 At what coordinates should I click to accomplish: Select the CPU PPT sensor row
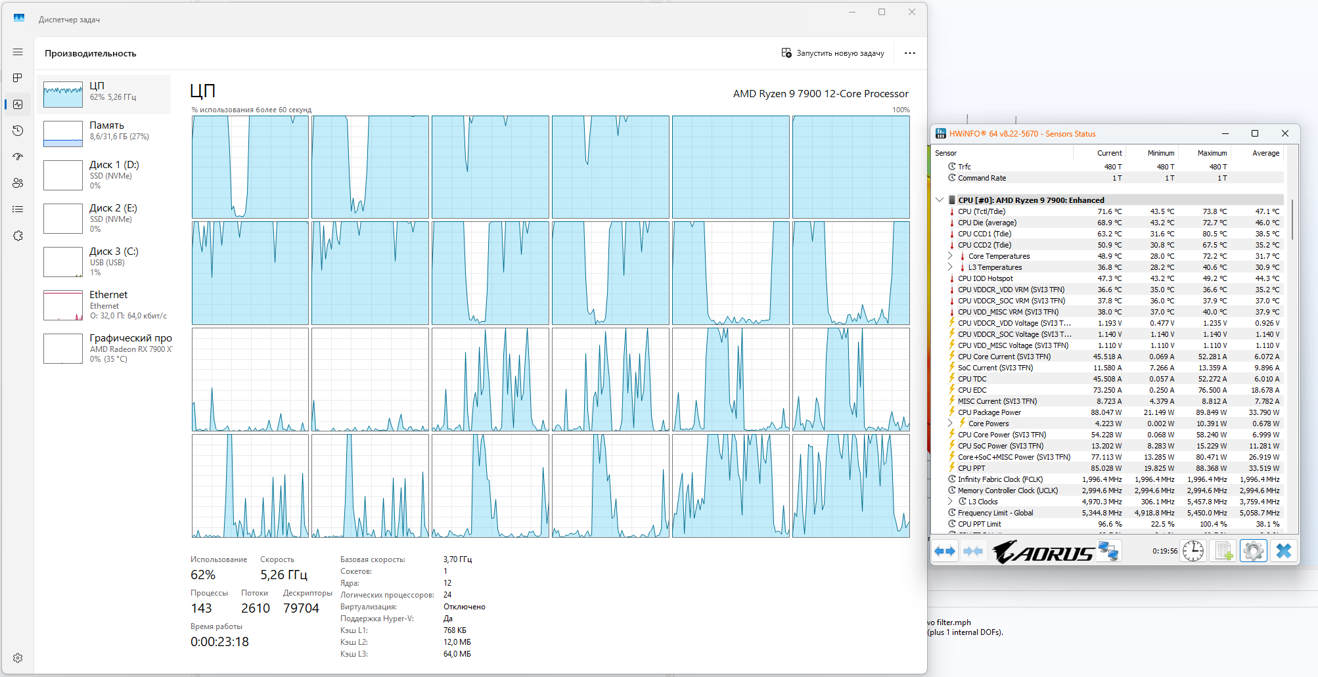coord(1108,468)
